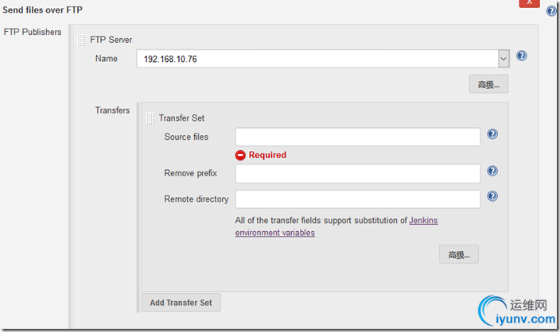Viewport: 560px width, 332px height.
Task: Focus the Remove prefix input field
Action: 358,173
